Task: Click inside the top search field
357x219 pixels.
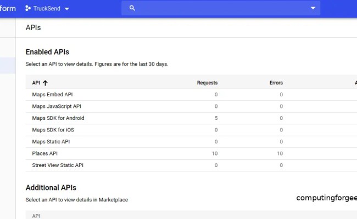Action: (221, 8)
